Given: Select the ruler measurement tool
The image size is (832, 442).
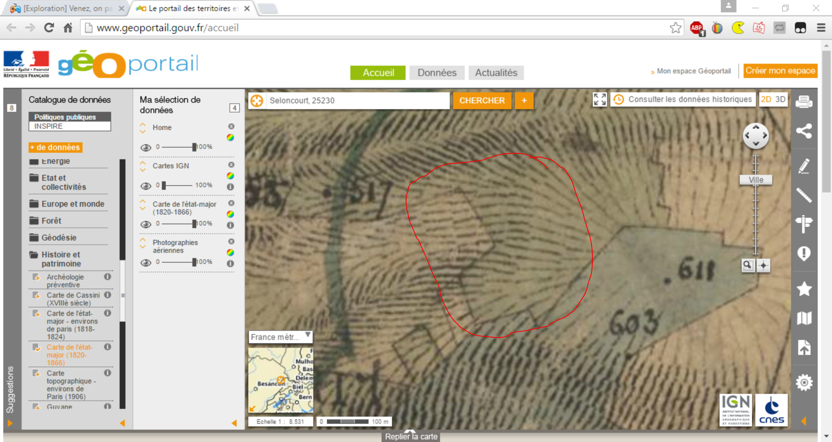Looking at the screenshot, I should 804,195.
